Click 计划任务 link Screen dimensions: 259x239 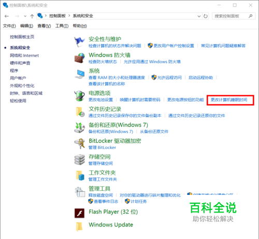coord(139,201)
